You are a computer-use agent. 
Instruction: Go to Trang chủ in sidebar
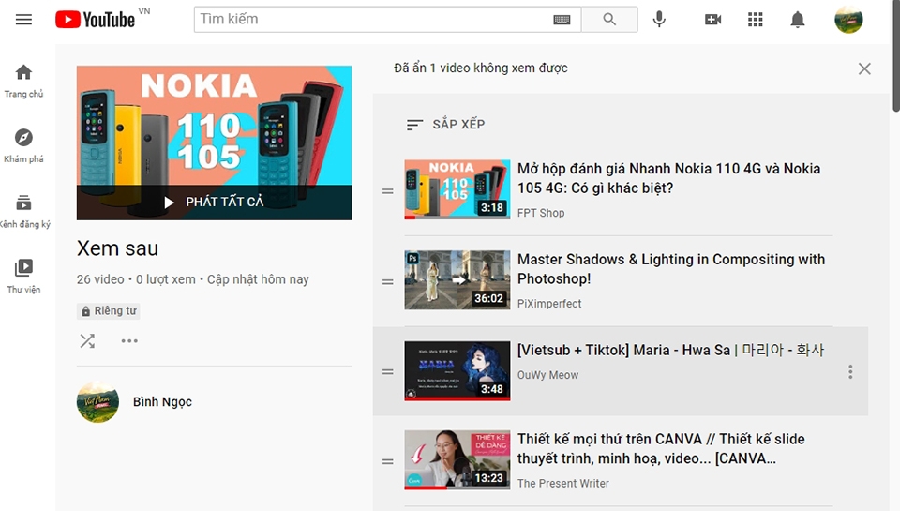point(23,81)
